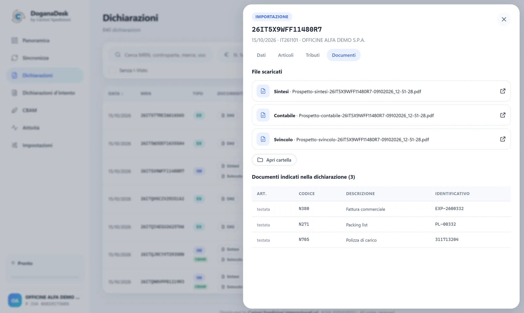Click code N705 in the documents table

click(x=304, y=240)
